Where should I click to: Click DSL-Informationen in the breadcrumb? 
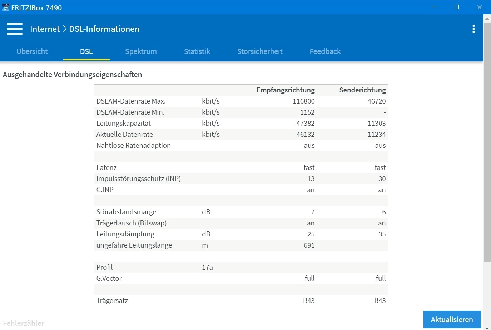104,29
